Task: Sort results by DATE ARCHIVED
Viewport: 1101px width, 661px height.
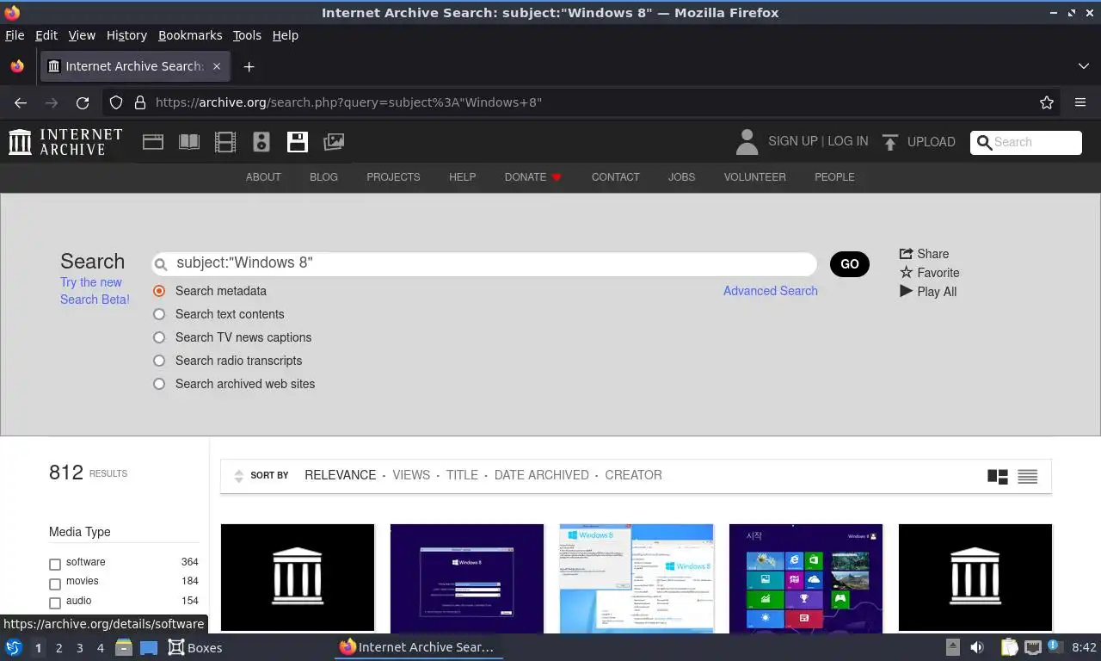Action: tap(542, 475)
